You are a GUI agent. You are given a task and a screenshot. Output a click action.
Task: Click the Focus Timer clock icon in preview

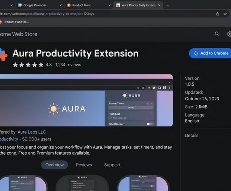click(148, 103)
